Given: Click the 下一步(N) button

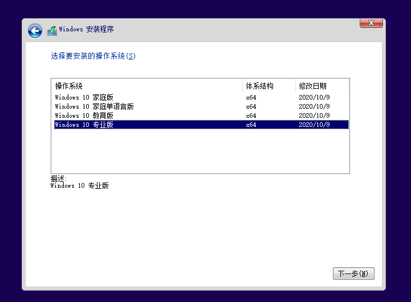Looking at the screenshot, I should click(353, 274).
